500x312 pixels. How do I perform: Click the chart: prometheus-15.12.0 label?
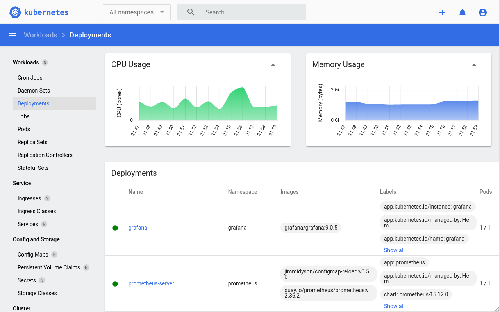click(416, 294)
